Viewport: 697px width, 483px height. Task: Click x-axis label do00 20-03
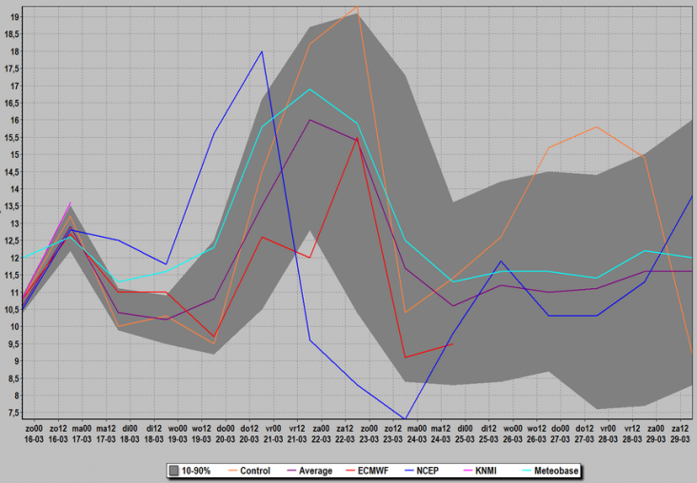(226, 434)
